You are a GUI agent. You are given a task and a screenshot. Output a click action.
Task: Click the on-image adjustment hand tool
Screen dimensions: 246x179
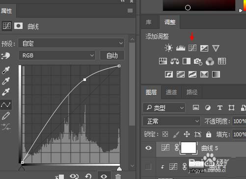pos(5,56)
